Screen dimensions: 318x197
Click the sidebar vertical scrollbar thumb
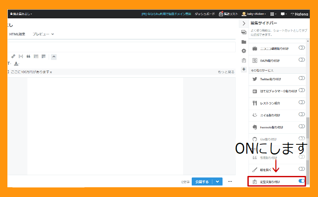coord(308,151)
